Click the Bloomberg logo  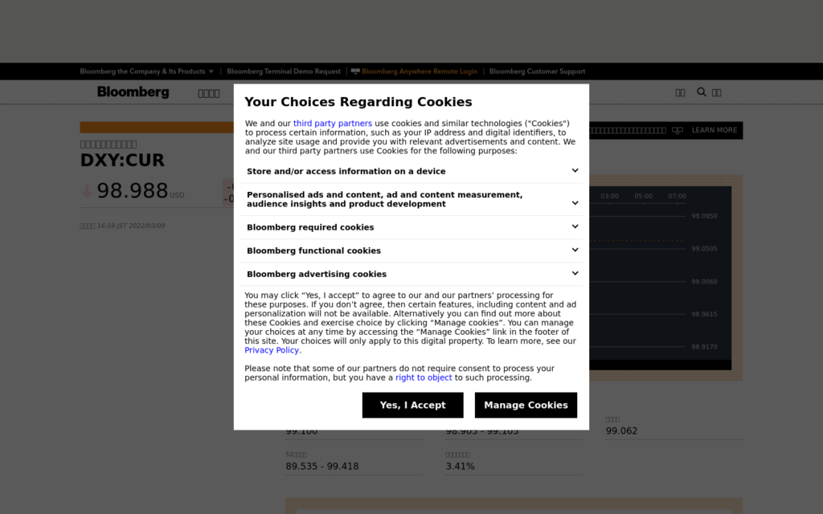pyautogui.click(x=133, y=92)
